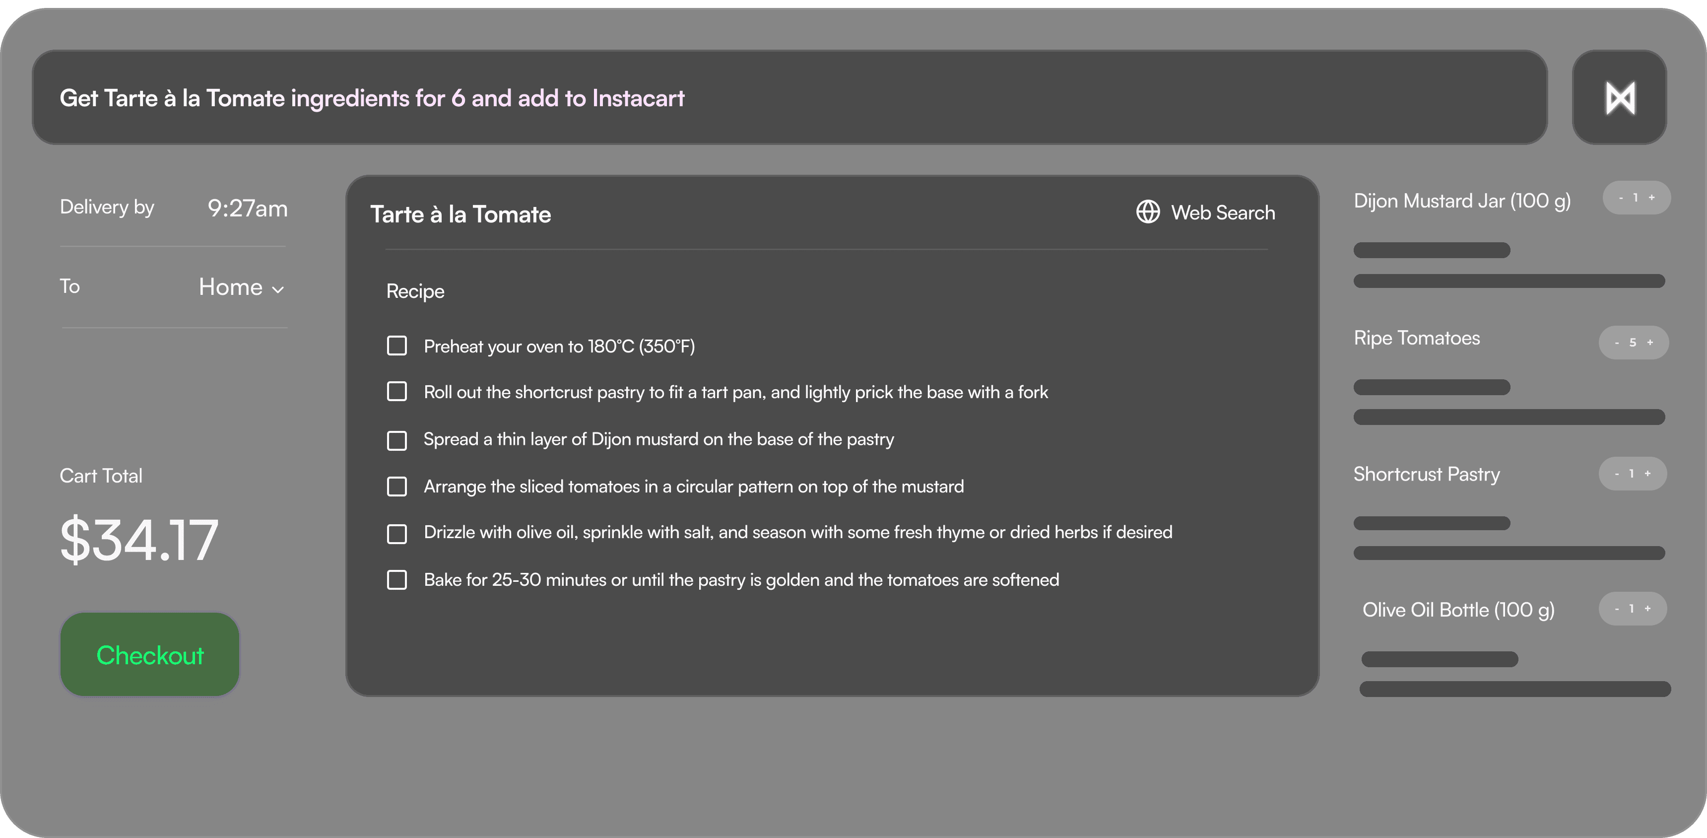Click the $34.17 cart total amount
The width and height of the screenshot is (1707, 838).
coord(139,540)
